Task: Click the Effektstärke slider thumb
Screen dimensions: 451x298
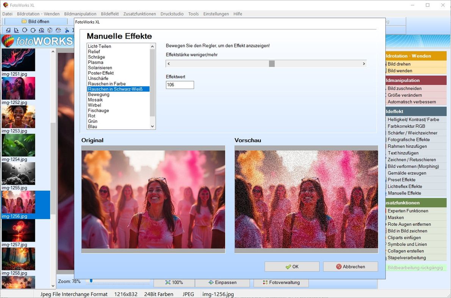Action: [x=272, y=64]
